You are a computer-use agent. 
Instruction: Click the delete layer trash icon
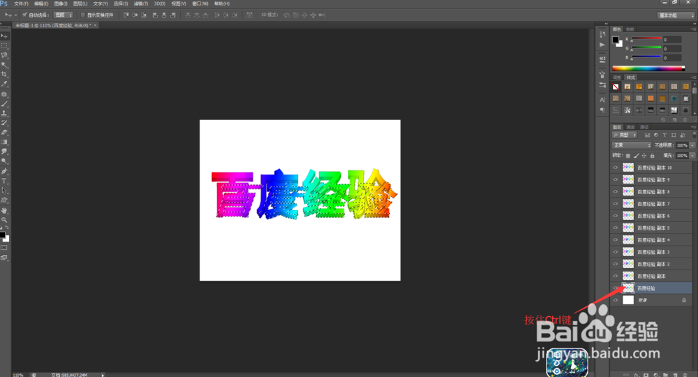coord(685,375)
